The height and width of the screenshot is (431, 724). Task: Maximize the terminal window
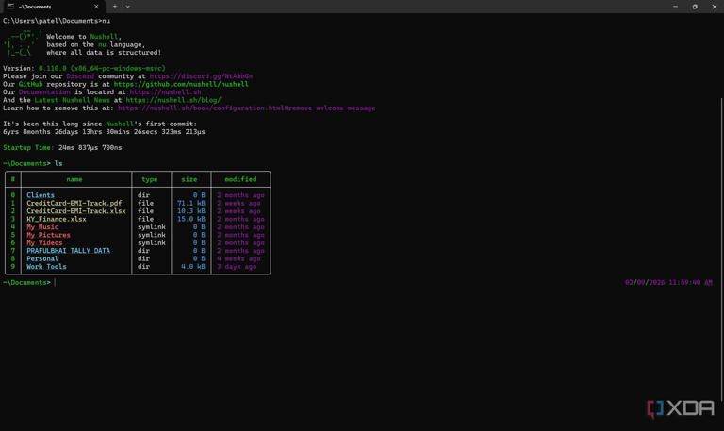tap(695, 7)
